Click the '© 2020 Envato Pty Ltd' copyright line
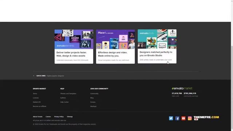Screen dimensions: 233x131 [x=64, y=124]
